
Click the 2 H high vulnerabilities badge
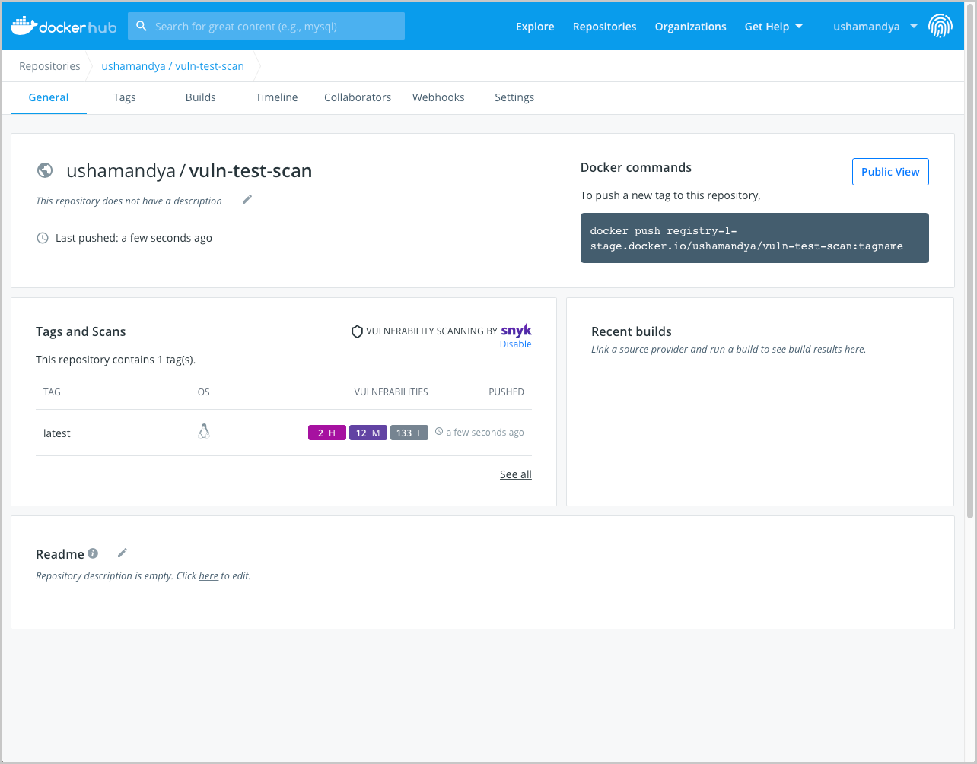point(327,433)
